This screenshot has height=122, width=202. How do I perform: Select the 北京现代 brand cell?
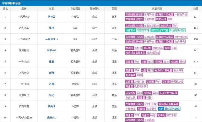click(x=24, y=95)
